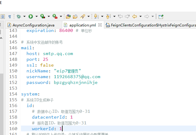Click the Debug bug icon
This screenshot has width=196, height=135.
[x=19, y=16]
